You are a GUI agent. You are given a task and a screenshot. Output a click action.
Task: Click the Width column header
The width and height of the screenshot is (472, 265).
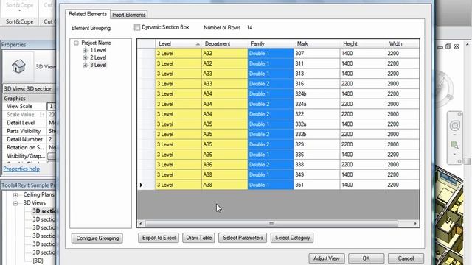pyautogui.click(x=403, y=44)
